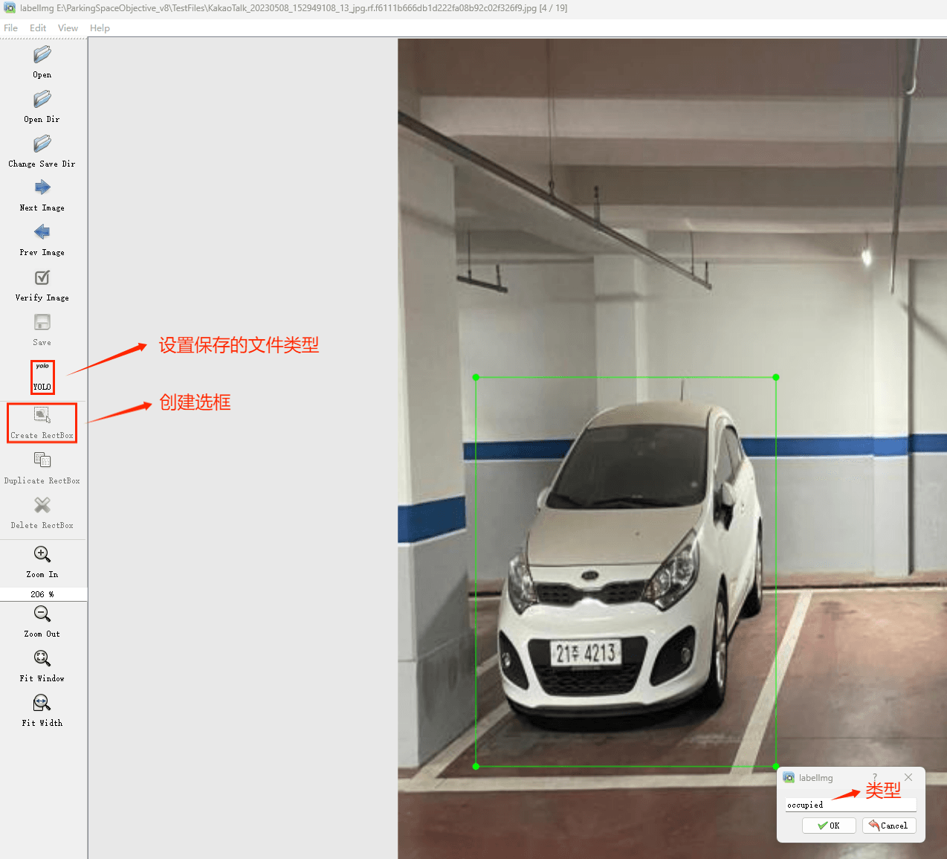Click the dialog help question mark
Image resolution: width=947 pixels, height=859 pixels.
click(x=875, y=777)
